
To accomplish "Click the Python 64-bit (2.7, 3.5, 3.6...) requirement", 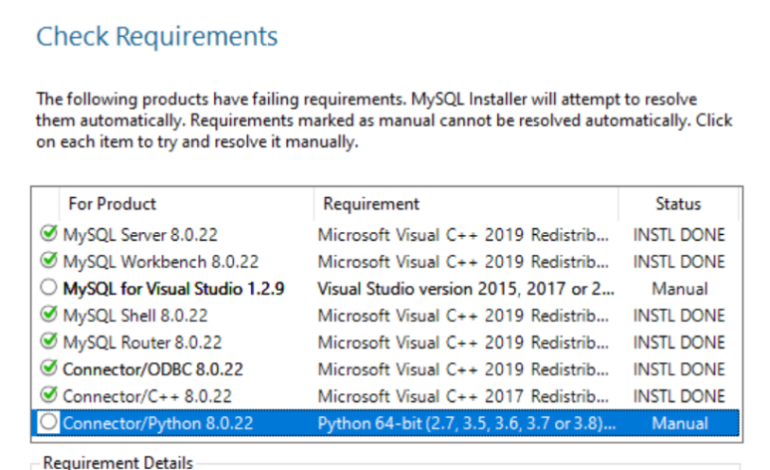I will pos(466,423).
